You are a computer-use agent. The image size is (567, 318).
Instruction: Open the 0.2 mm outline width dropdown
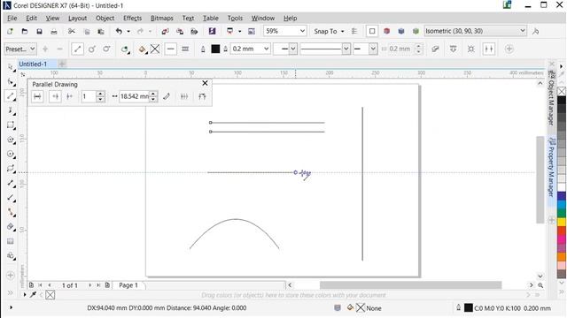(266, 49)
